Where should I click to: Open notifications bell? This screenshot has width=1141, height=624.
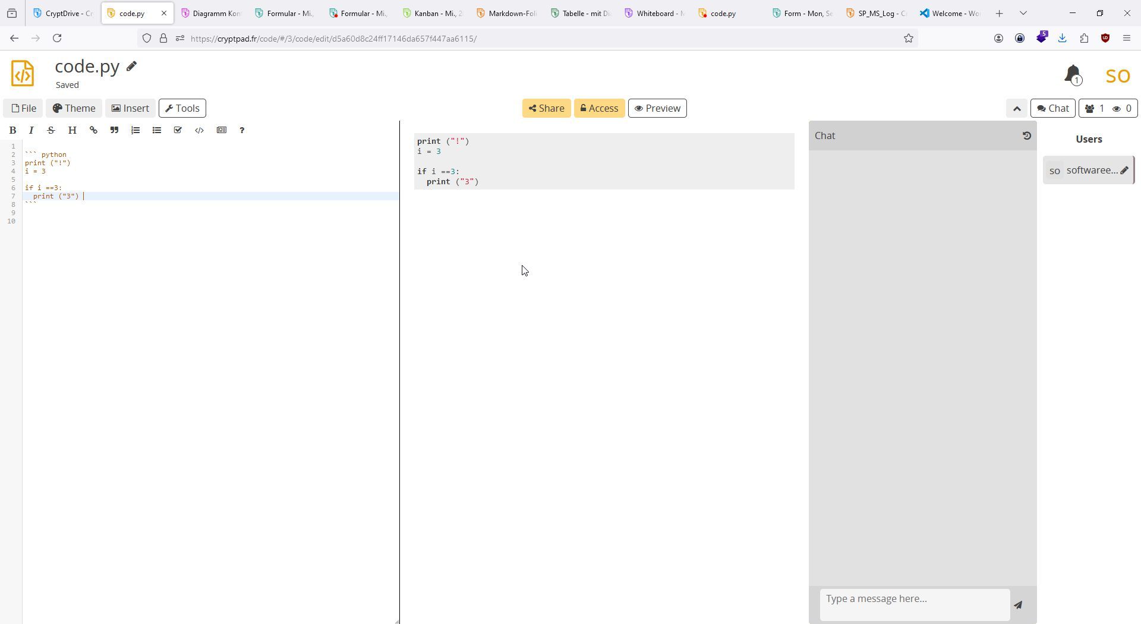(x=1073, y=75)
